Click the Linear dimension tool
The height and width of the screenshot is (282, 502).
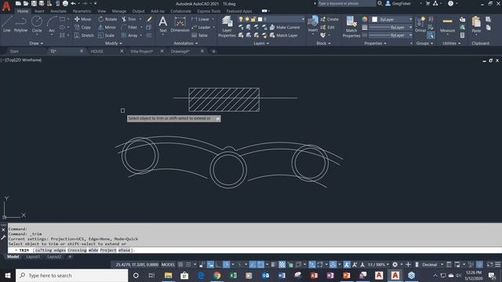coord(201,19)
